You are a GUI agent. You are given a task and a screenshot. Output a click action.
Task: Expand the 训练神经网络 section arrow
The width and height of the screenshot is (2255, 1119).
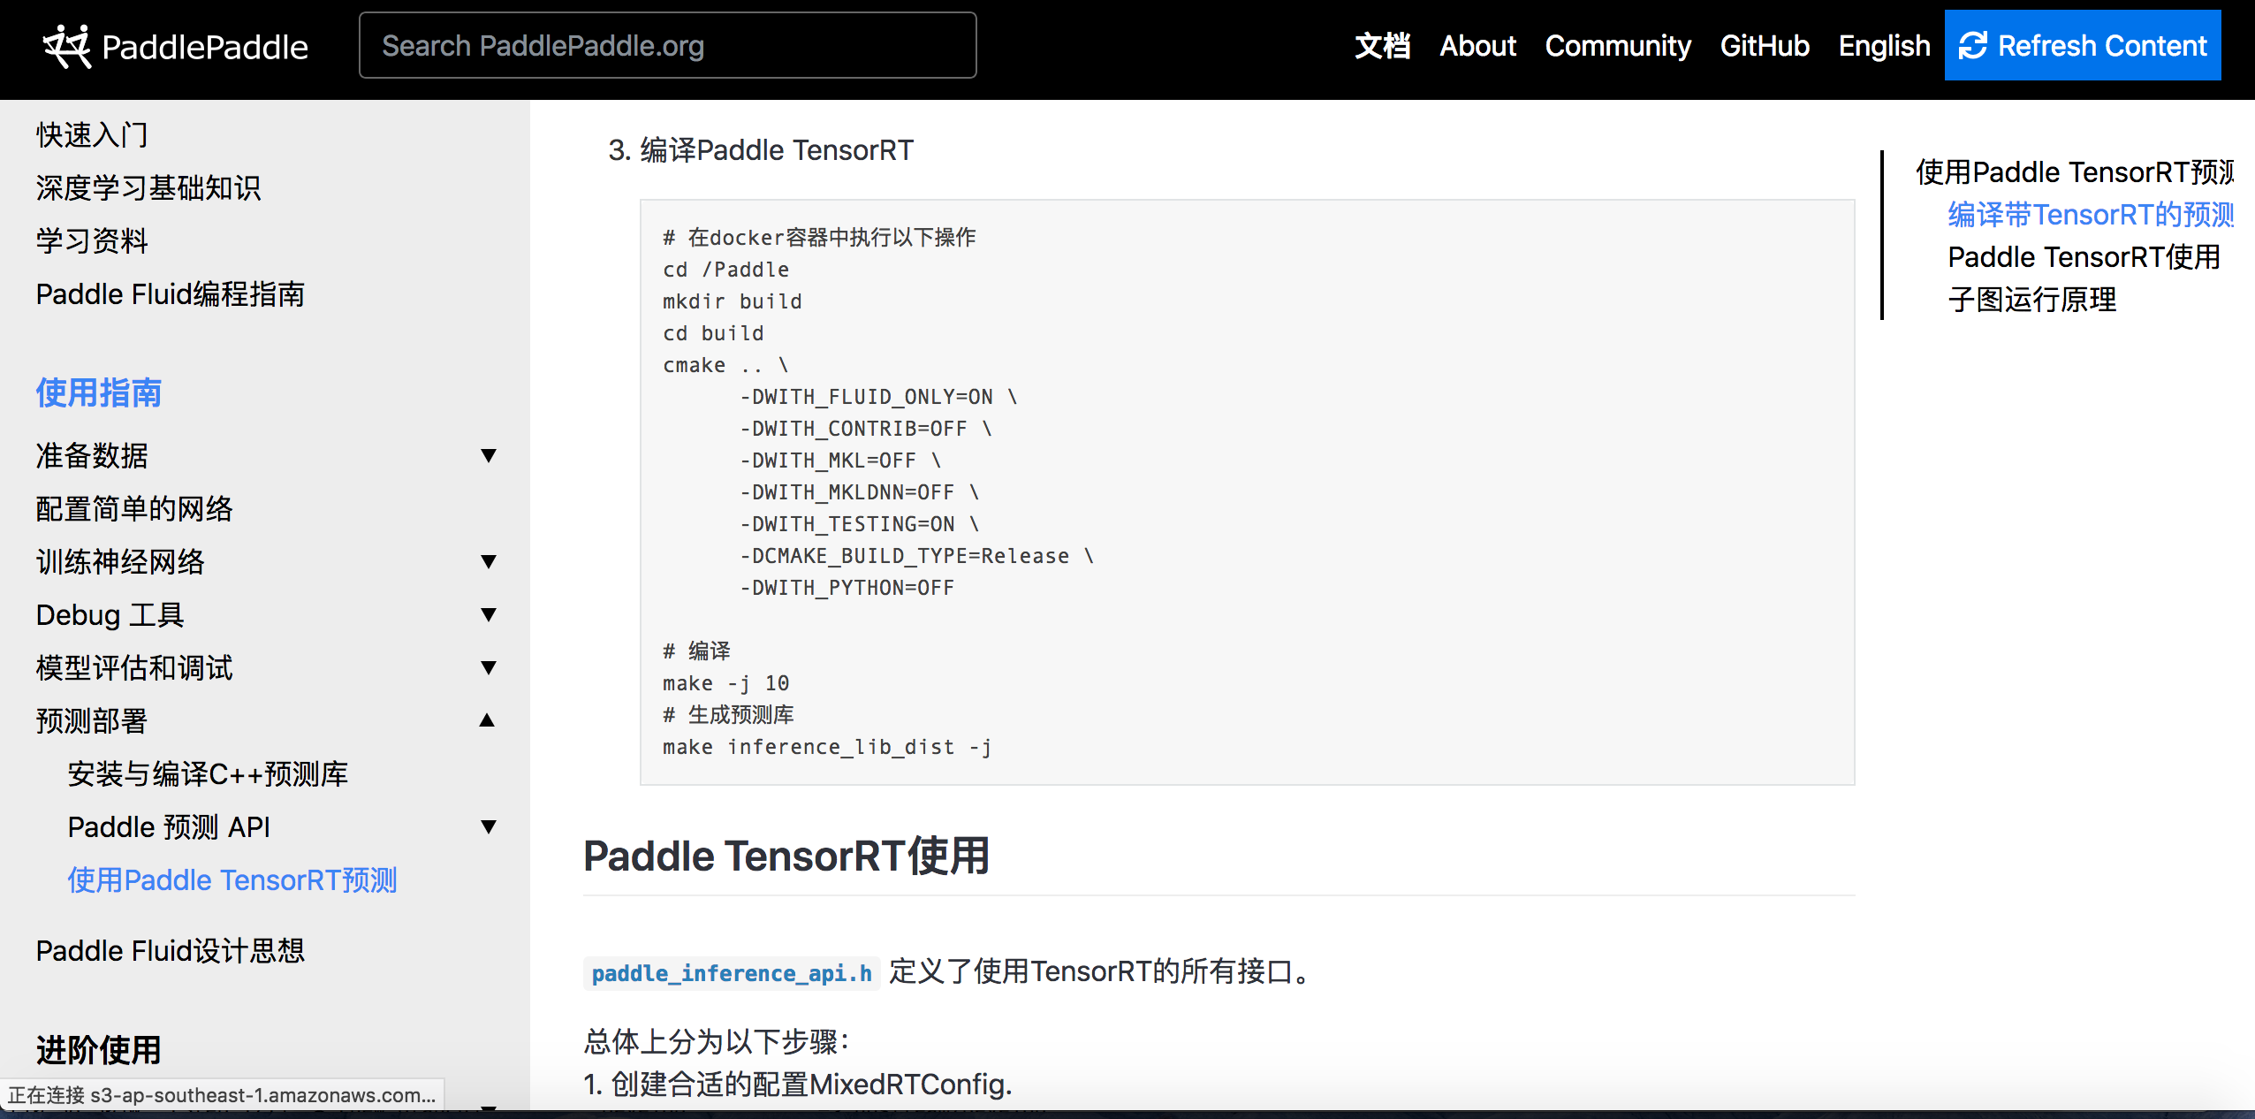click(x=488, y=562)
